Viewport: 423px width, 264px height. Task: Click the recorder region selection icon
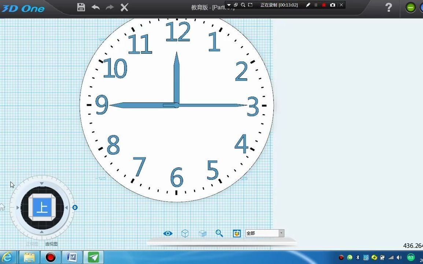tap(251, 5)
